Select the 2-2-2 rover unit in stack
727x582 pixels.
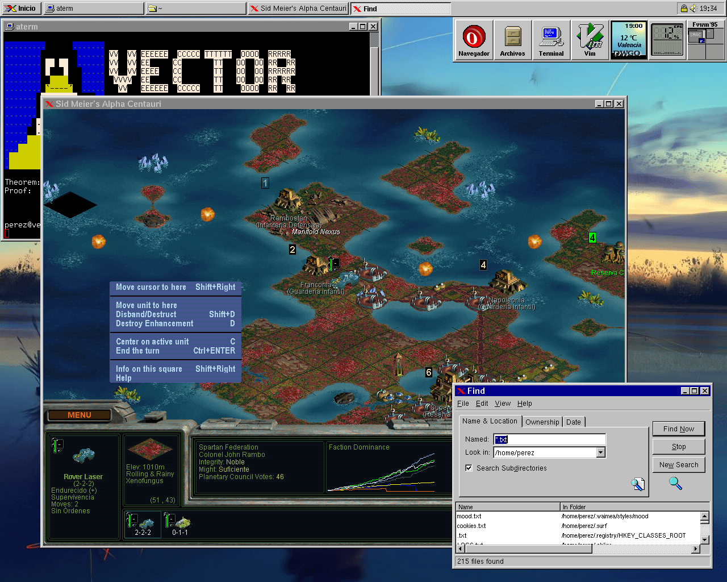[x=143, y=525]
